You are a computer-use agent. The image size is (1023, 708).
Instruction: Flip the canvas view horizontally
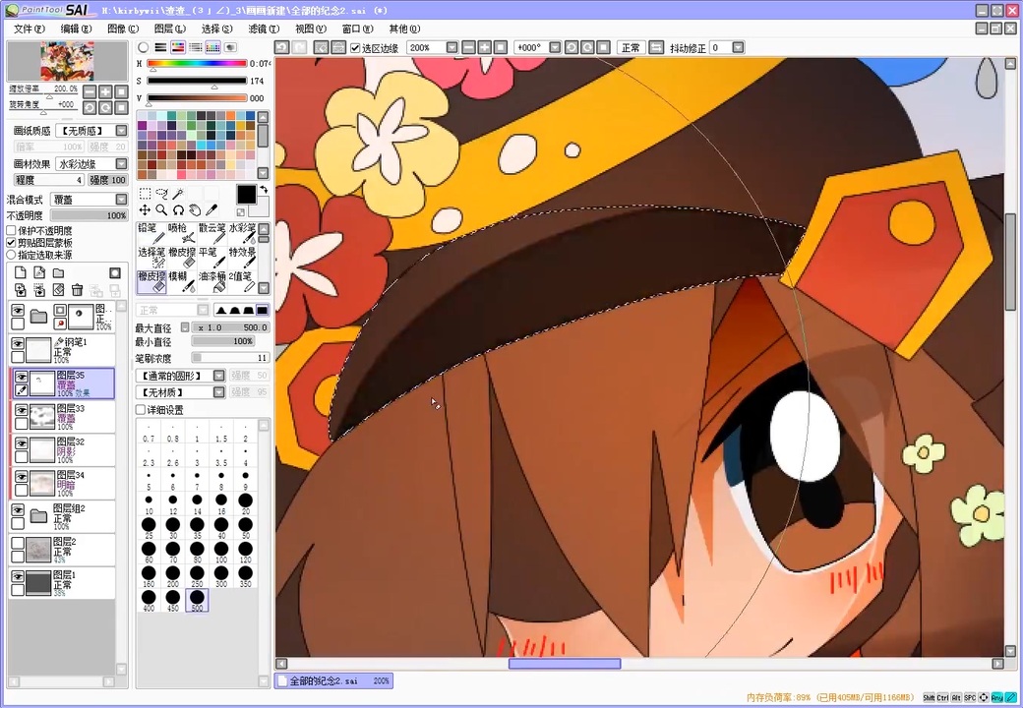pos(656,47)
